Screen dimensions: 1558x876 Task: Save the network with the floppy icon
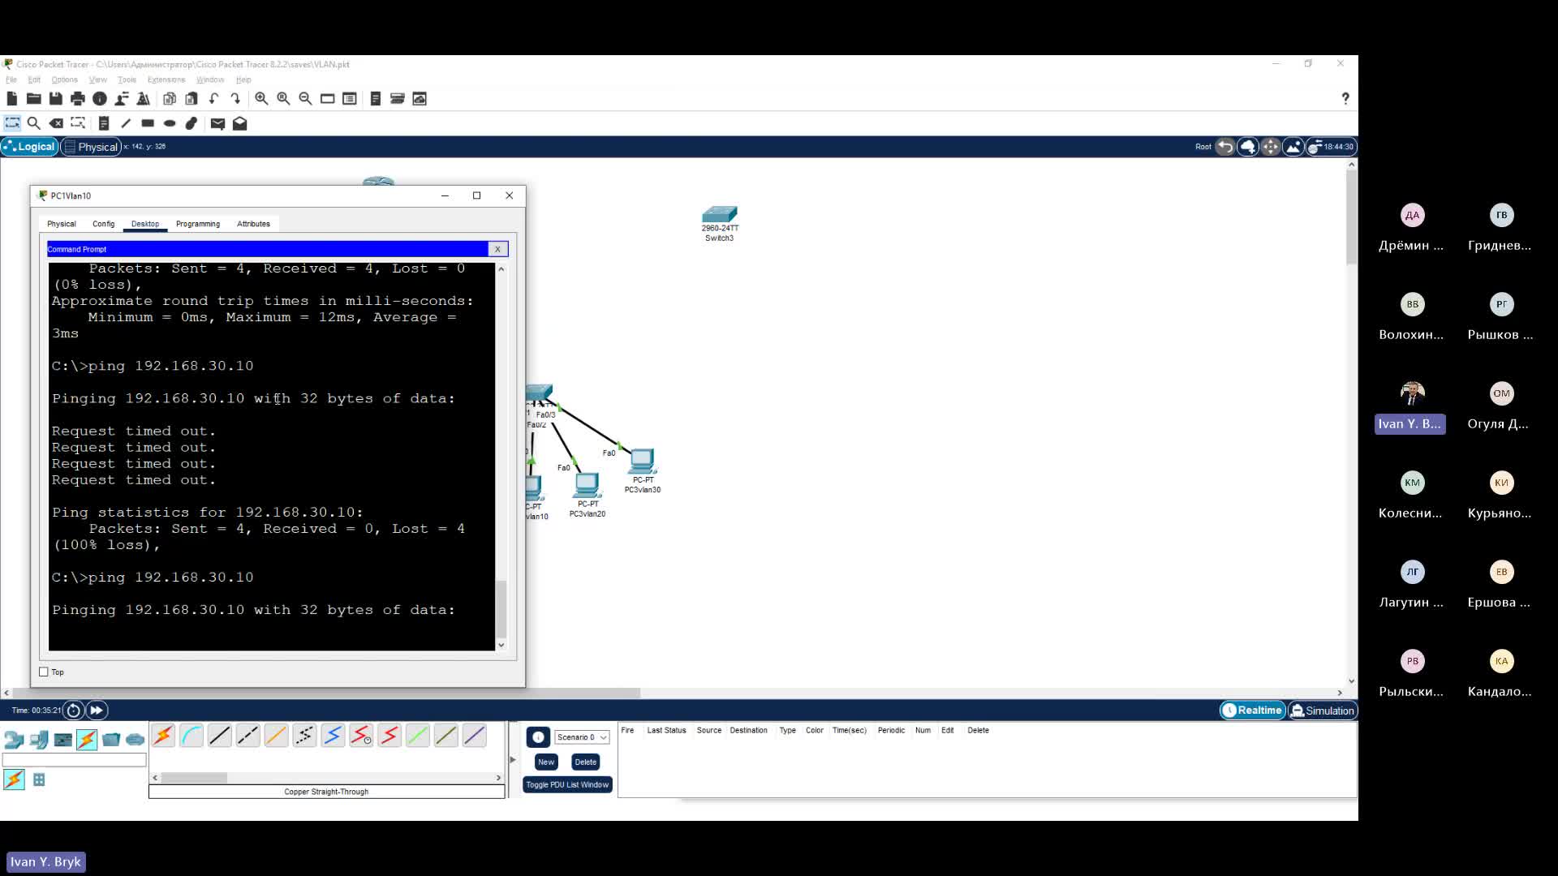point(55,98)
